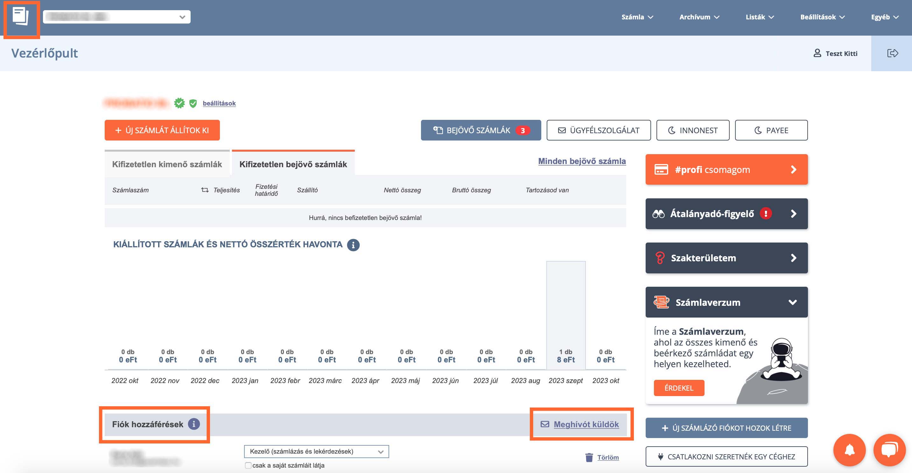912x473 pixels.
Task: Click the trash icon next to Törlöm
Action: click(589, 457)
